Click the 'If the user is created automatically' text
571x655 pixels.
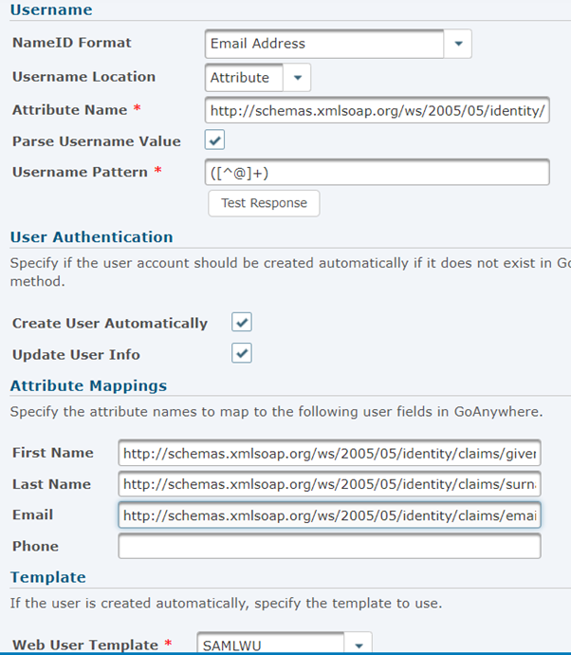click(226, 603)
